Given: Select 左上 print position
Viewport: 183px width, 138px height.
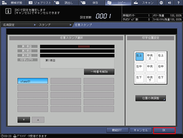Looking at the screenshot, I should pos(139,57).
